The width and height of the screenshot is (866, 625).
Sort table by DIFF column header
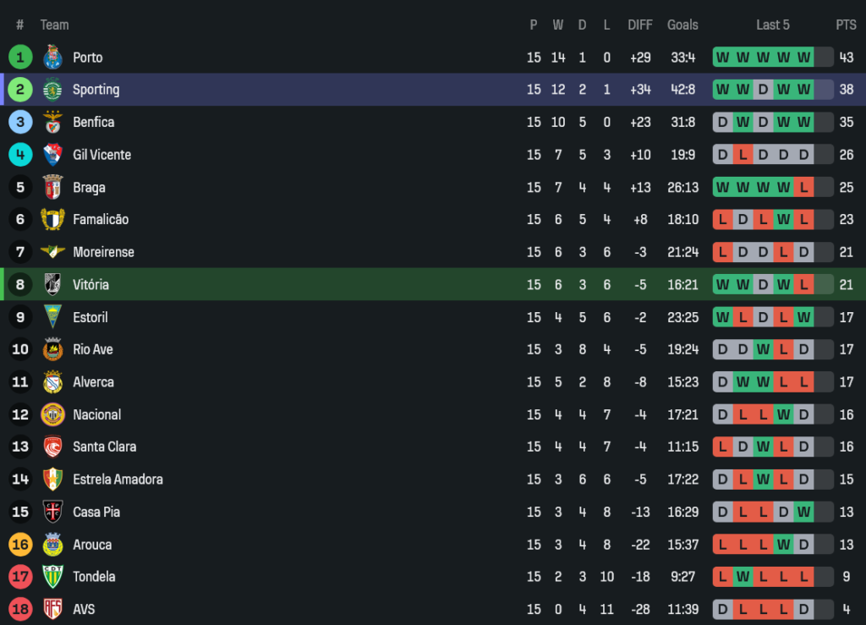tap(640, 25)
